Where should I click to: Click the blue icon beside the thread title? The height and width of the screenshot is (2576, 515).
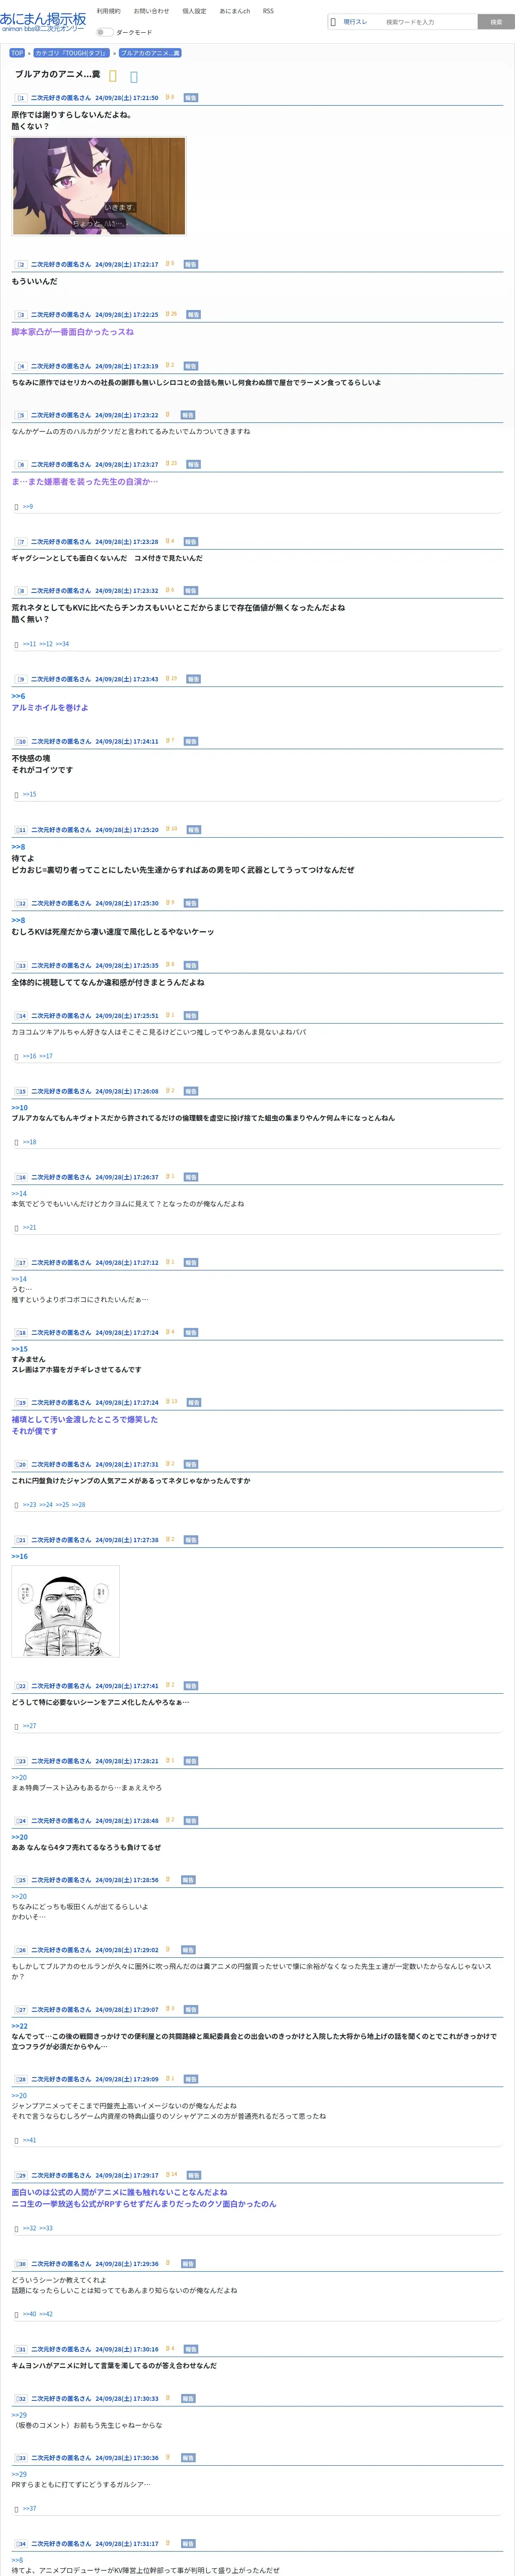tap(134, 75)
